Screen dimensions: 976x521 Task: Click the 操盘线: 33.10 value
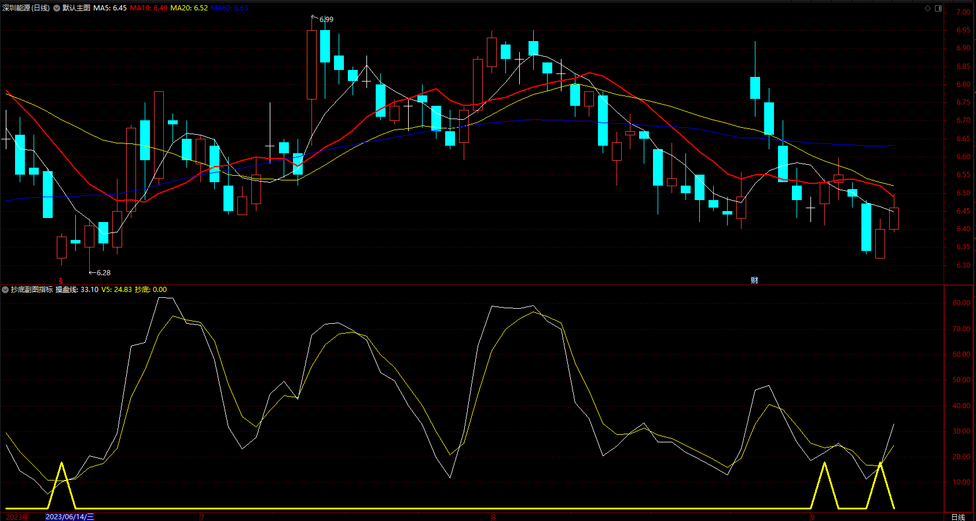click(x=77, y=290)
